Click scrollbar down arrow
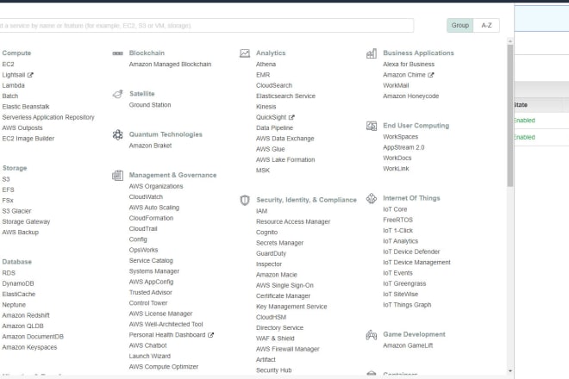The width and height of the screenshot is (569, 379). (x=510, y=370)
